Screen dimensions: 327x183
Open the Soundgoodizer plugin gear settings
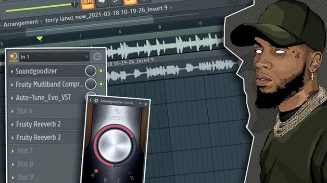96,101
